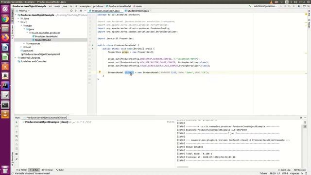This screenshot has width=311, height=175.
Task: Select StudentModel in project tree
Action: (x=43, y=40)
